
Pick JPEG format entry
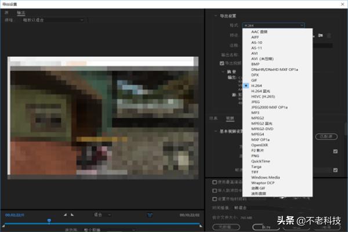coord(255,101)
